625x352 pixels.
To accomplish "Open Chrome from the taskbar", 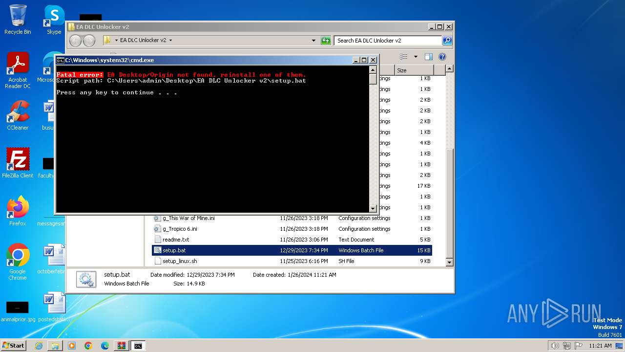I will 88,346.
